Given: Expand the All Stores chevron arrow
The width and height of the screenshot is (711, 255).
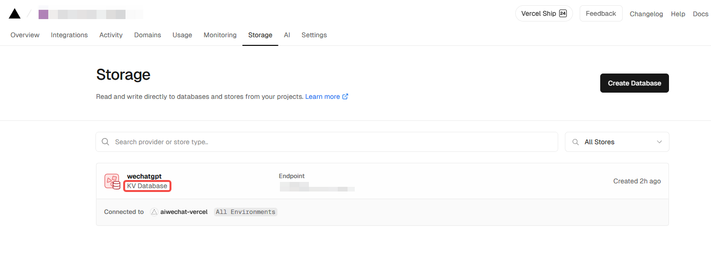Looking at the screenshot, I should pyautogui.click(x=659, y=142).
